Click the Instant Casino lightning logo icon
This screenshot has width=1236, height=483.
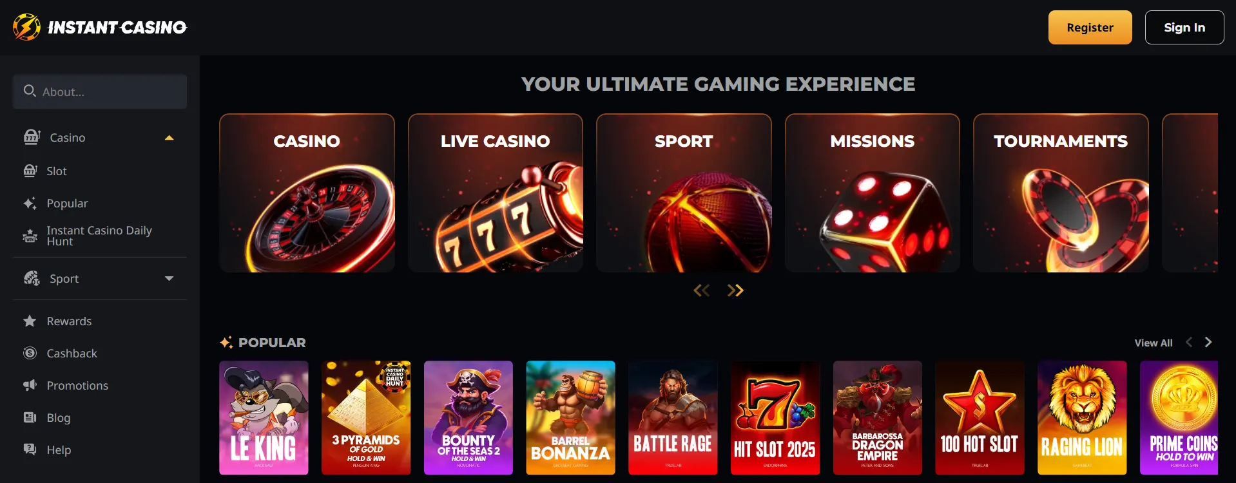click(x=26, y=27)
